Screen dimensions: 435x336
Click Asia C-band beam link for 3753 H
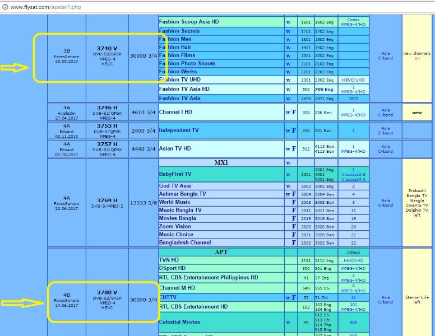pyautogui.click(x=385, y=130)
